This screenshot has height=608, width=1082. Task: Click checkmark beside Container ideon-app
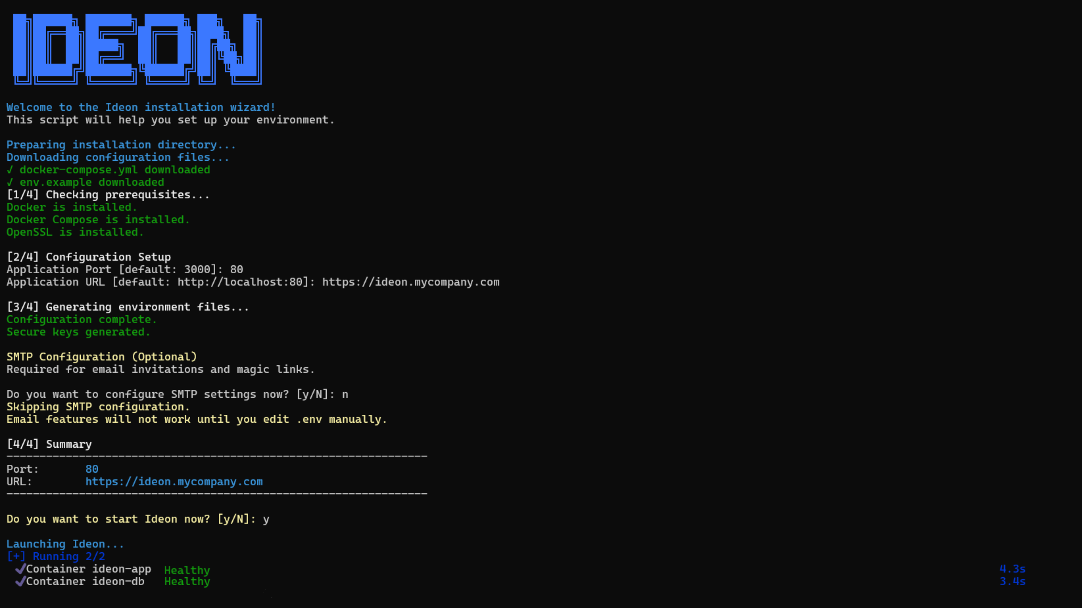pyautogui.click(x=20, y=569)
